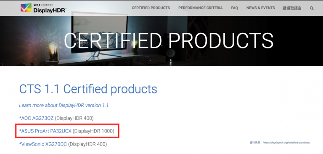Click the VESA Certified DisplayHDR logo
The width and height of the screenshot is (323, 154).
[x=43, y=8]
